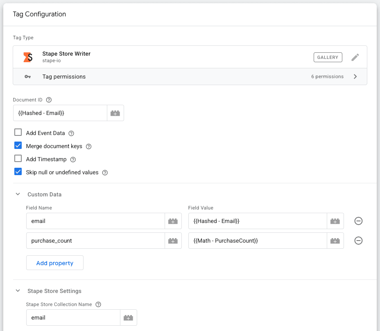Click the Add property button

tap(55, 263)
